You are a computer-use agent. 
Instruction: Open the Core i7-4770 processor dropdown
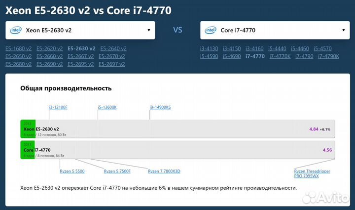[x=275, y=30]
